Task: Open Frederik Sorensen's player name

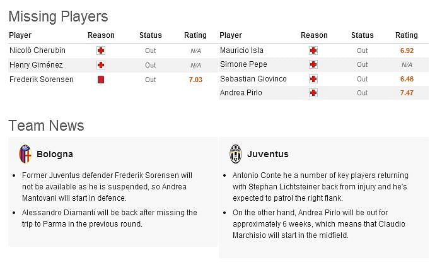Action: point(42,80)
